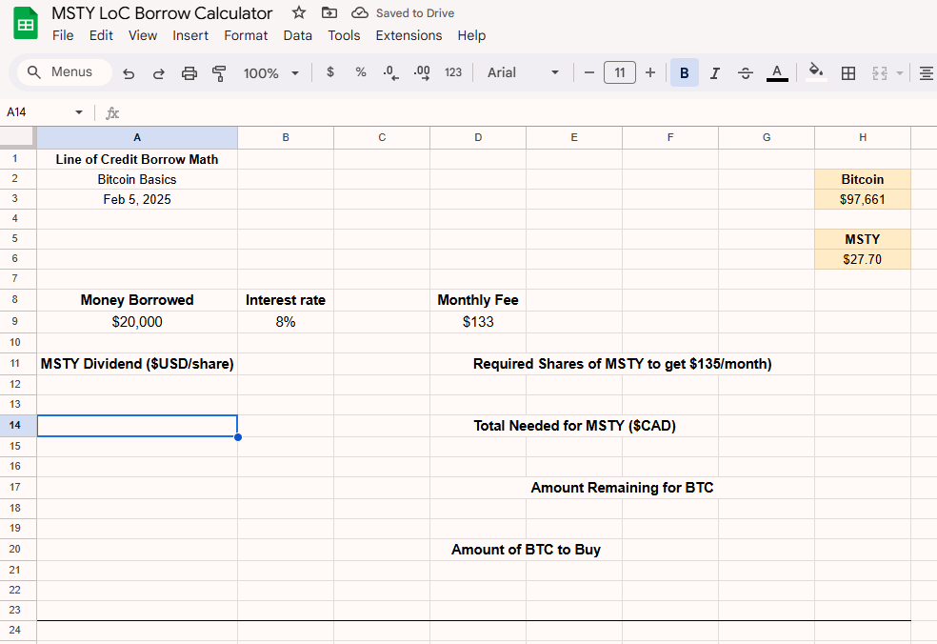This screenshot has width=937, height=644.
Task: Open the text color picker
Action: coord(777,73)
